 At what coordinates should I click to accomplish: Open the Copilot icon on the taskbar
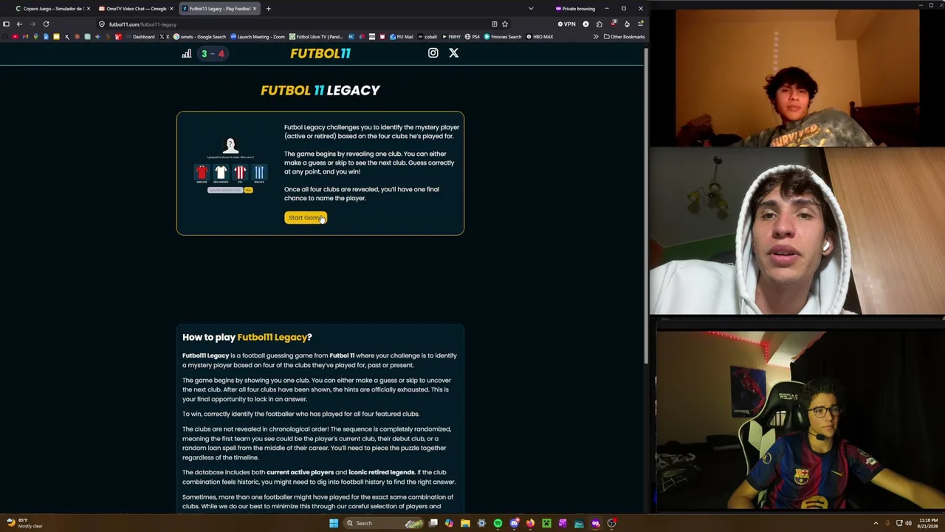[449, 523]
